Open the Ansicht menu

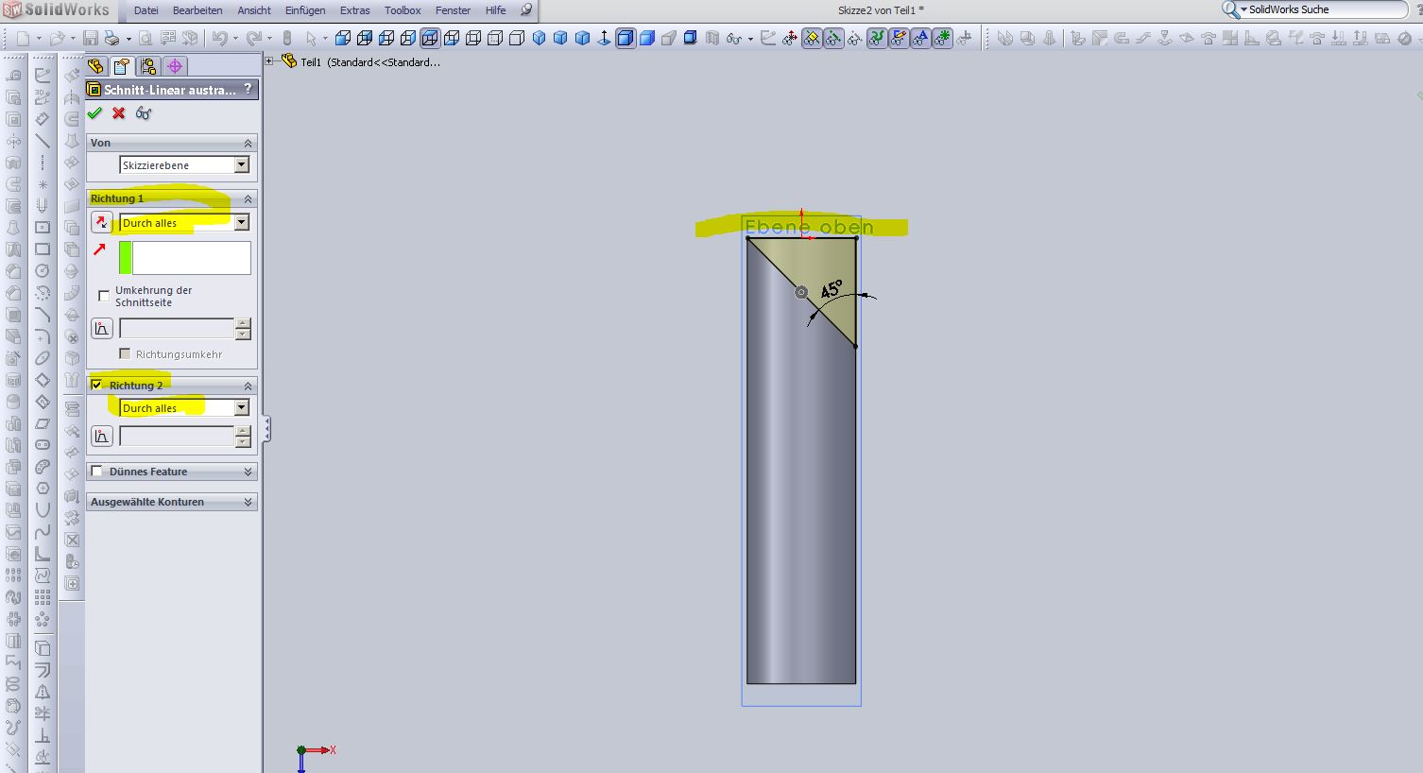(x=254, y=10)
